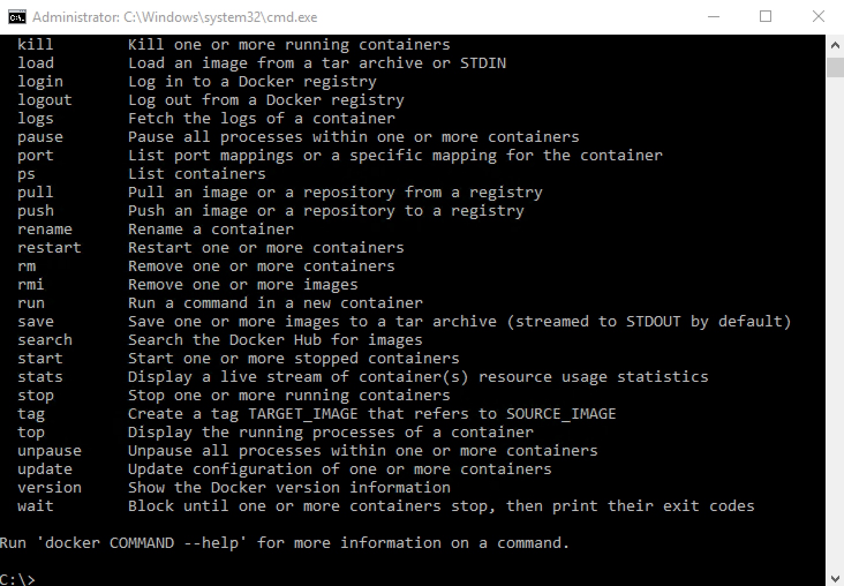The width and height of the screenshot is (844, 586).
Task: Click 'Update configuration of one or more containers'
Action: (340, 469)
